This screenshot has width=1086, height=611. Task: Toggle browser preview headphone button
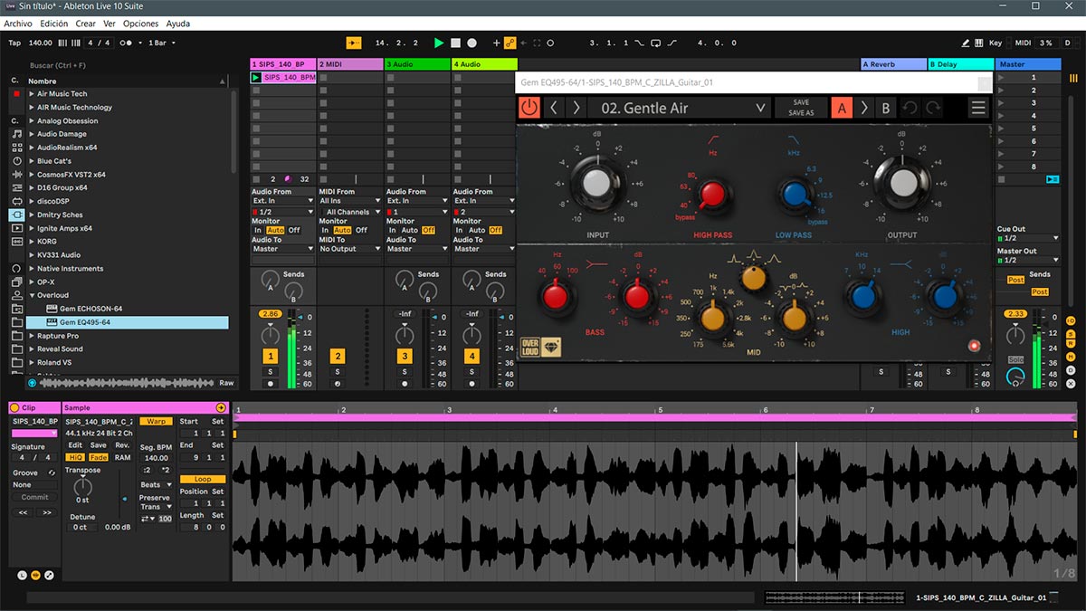tap(33, 383)
